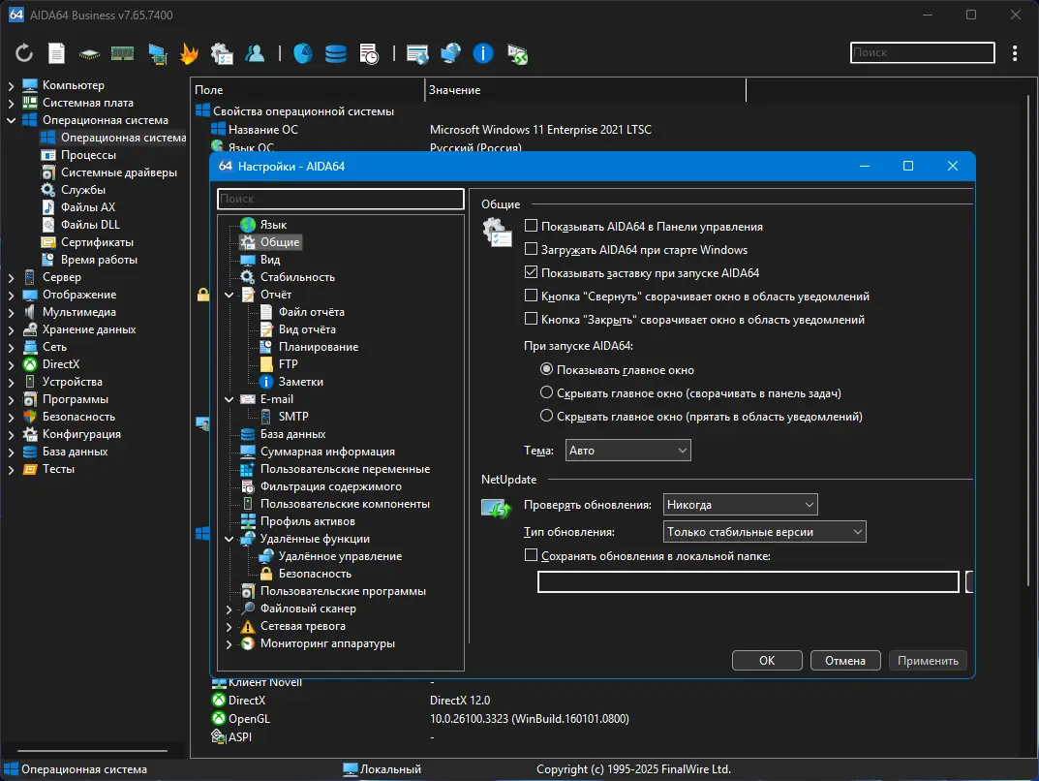Click the Отмена button
The height and width of the screenshot is (781, 1039).
(845, 661)
